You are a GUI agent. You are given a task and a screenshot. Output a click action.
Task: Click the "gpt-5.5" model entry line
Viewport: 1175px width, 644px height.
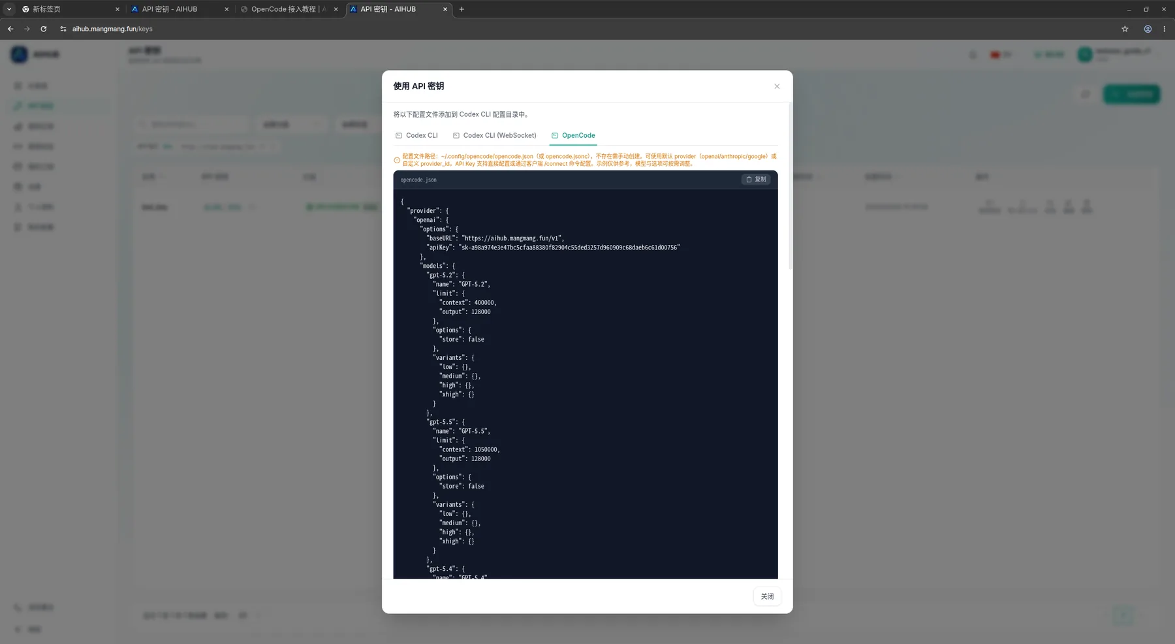[x=445, y=422]
